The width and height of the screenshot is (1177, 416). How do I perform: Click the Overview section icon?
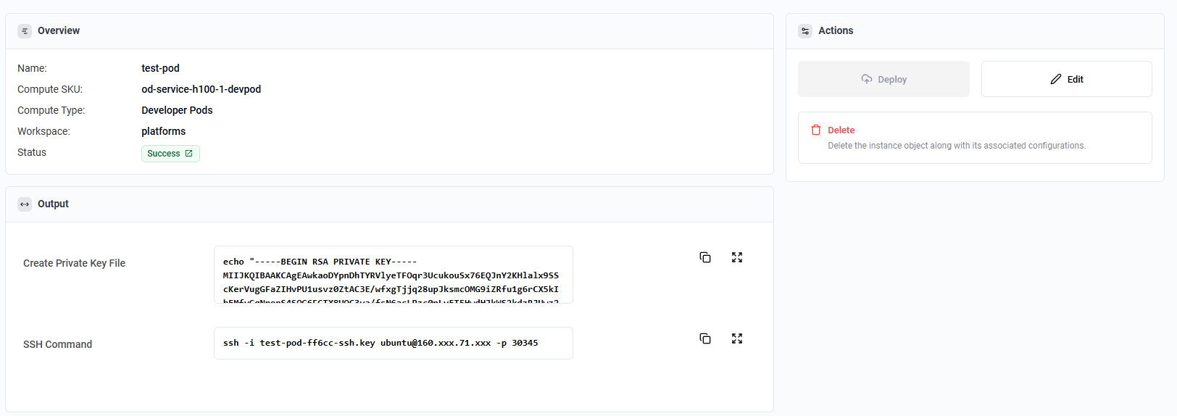tap(25, 31)
